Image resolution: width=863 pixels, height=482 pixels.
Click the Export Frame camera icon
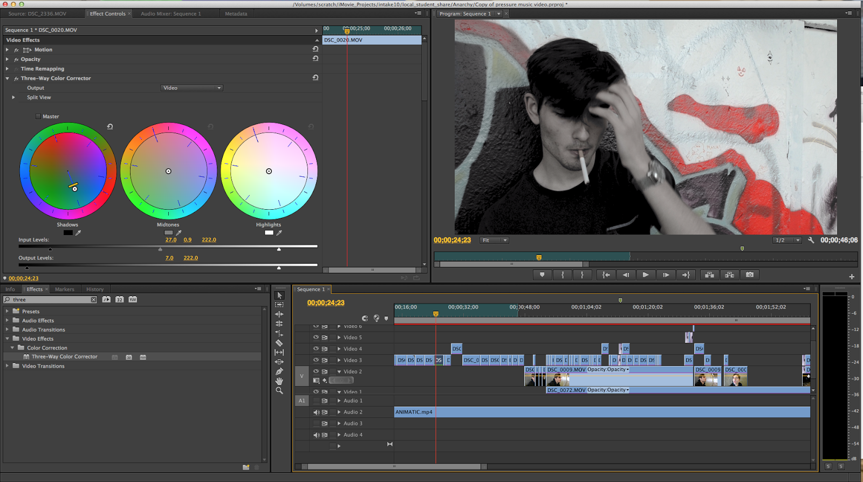[x=750, y=275]
